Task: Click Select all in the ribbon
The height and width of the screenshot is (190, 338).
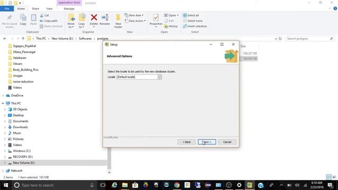Action: [191, 15]
